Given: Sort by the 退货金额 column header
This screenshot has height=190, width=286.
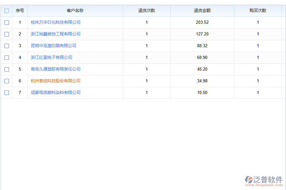Looking at the screenshot, I should pyautogui.click(x=202, y=10).
